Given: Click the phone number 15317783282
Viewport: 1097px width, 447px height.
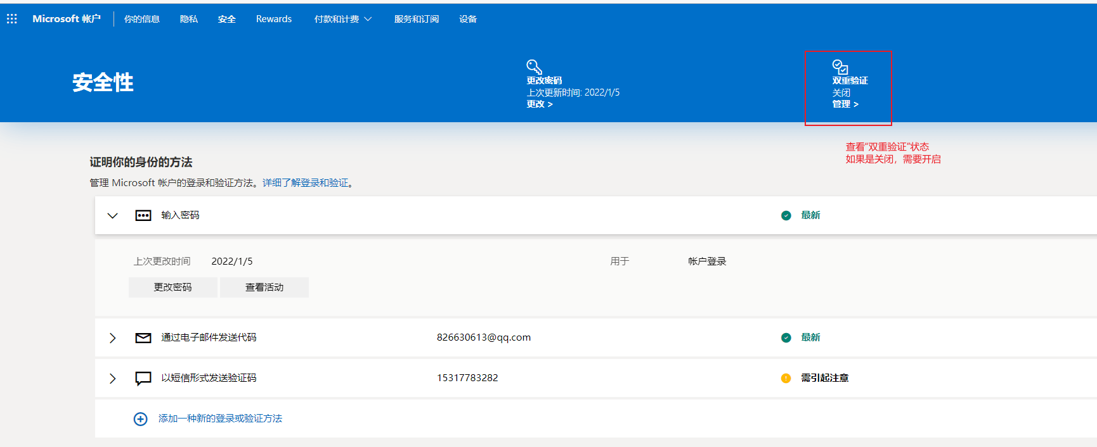Looking at the screenshot, I should (467, 378).
